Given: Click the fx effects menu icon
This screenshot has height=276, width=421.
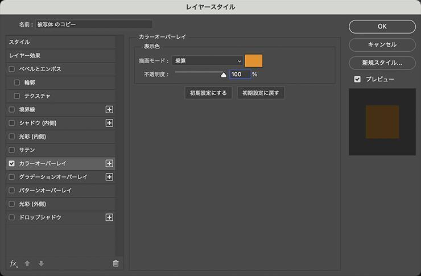Looking at the screenshot, I should (x=14, y=263).
